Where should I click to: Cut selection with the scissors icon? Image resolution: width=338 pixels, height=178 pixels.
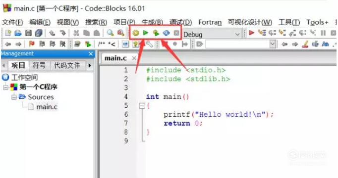tap(76, 33)
